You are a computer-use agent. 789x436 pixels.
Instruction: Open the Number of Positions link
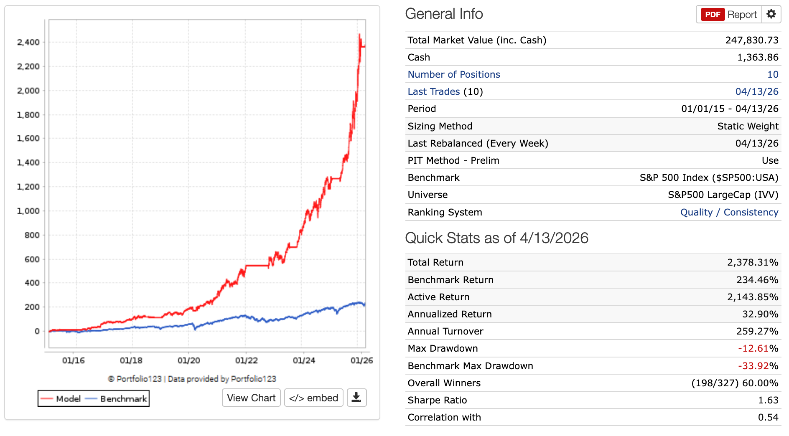coord(454,74)
